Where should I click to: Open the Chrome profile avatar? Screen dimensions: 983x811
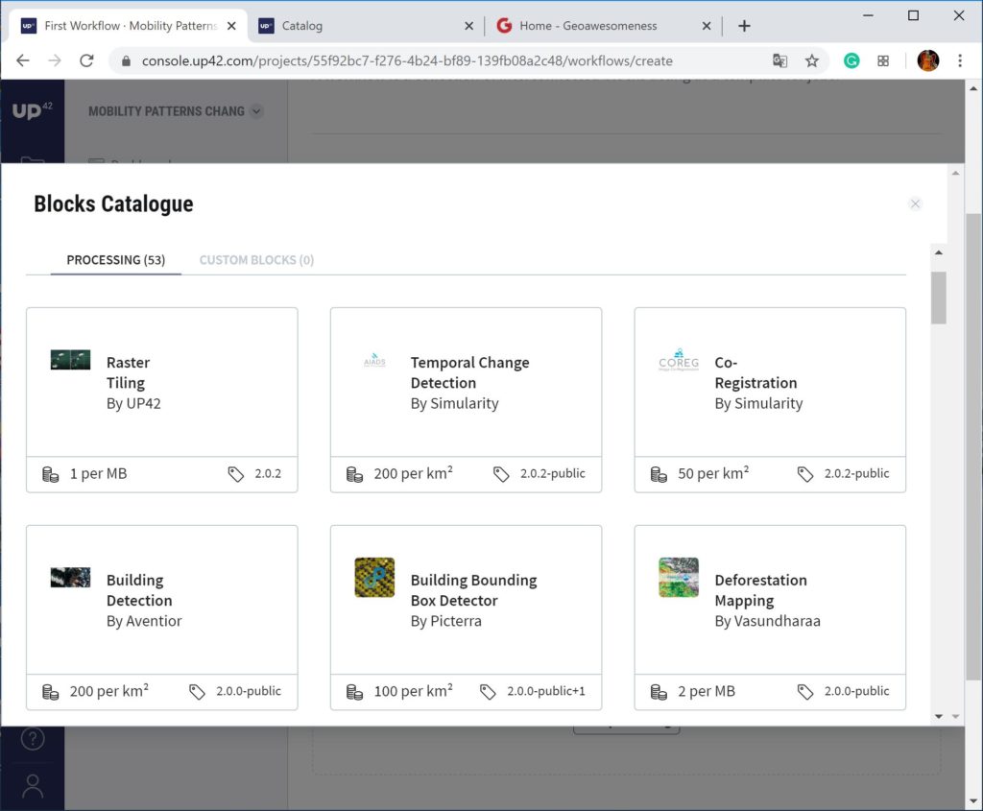coord(928,60)
